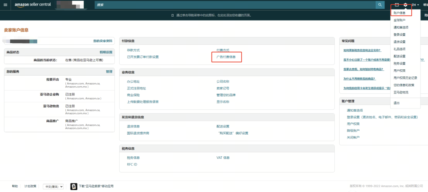Open the footer 计划政策 link

pyautogui.click(x=30, y=186)
